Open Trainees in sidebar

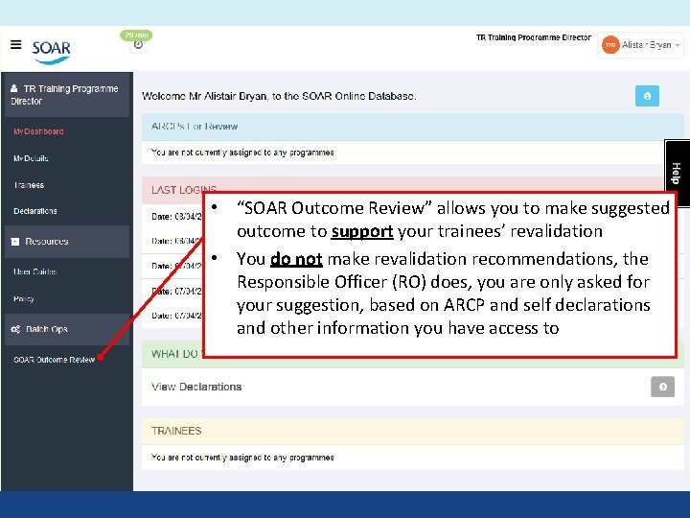tap(29, 185)
